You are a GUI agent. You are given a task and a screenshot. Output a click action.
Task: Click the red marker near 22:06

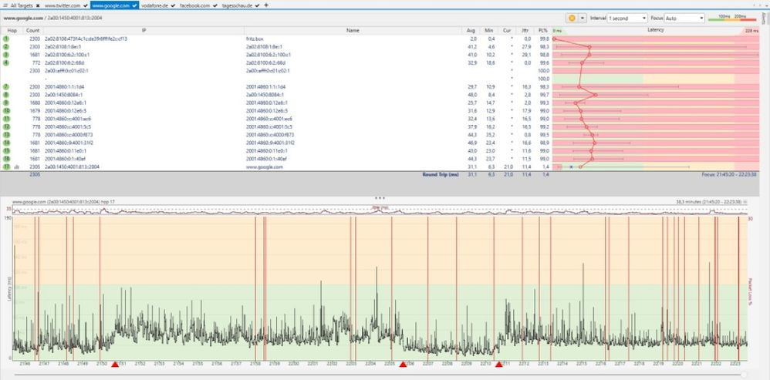(x=404, y=365)
